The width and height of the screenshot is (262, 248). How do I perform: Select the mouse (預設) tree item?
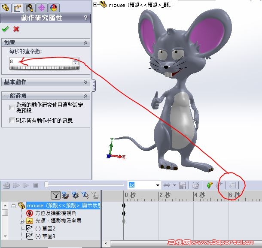point(64,206)
